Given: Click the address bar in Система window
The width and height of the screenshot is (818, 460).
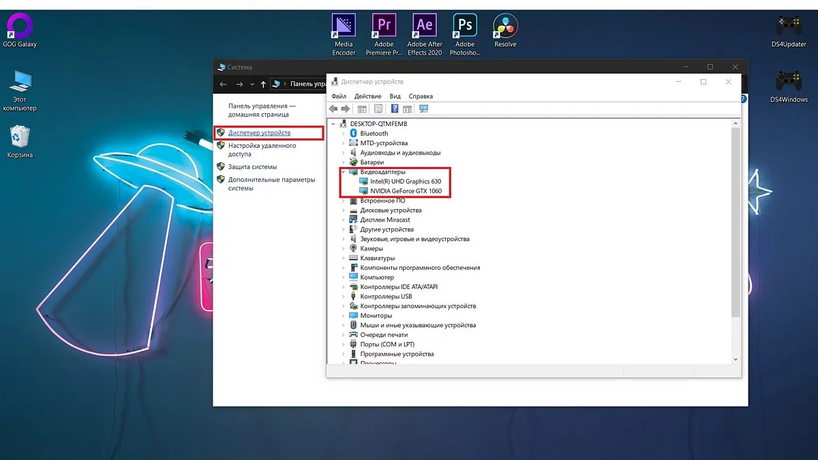Looking at the screenshot, I should (x=299, y=84).
